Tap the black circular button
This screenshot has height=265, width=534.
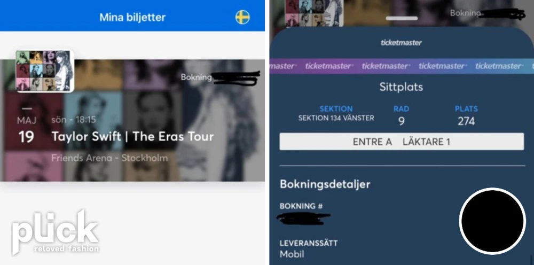492,221
